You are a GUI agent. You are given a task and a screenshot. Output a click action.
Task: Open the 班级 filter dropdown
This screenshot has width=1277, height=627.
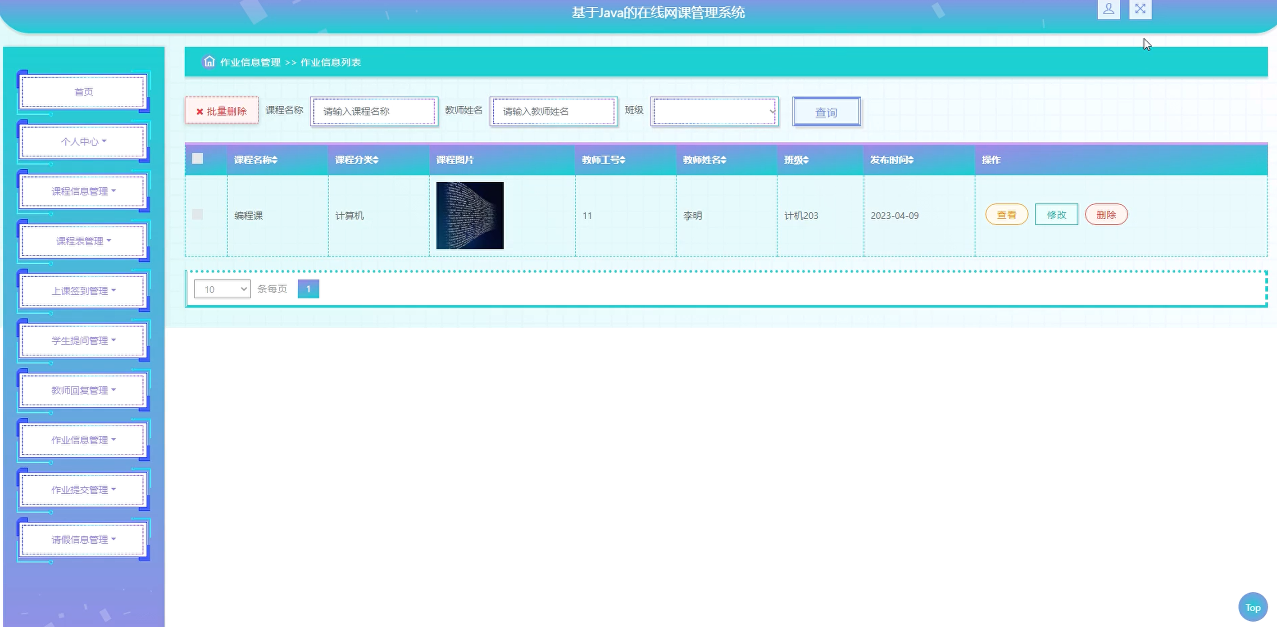pos(714,111)
